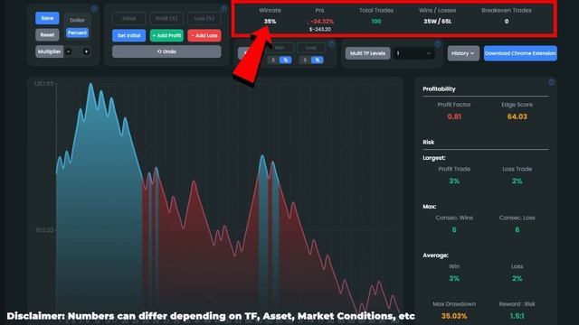Click the Breakeven Trades value 0
The width and height of the screenshot is (579, 325).
click(507, 22)
